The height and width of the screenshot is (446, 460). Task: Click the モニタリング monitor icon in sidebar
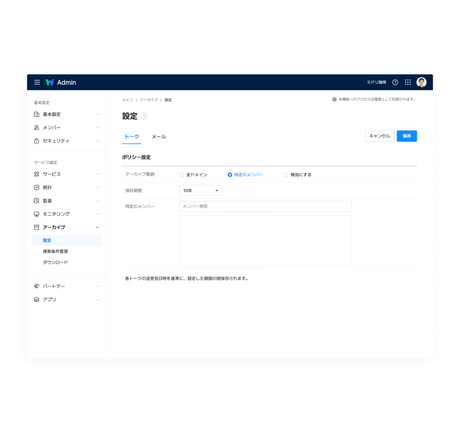[x=37, y=214]
